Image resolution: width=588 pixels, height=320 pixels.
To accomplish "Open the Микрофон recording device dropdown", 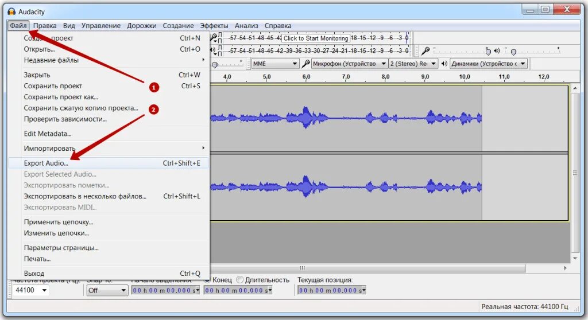I will point(350,64).
